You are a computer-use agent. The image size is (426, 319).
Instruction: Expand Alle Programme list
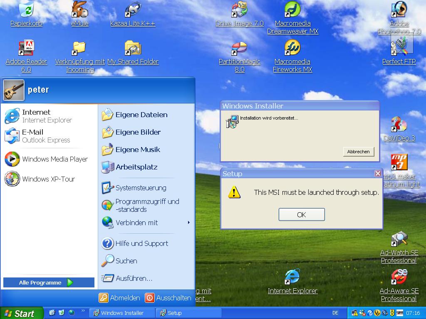click(x=49, y=282)
